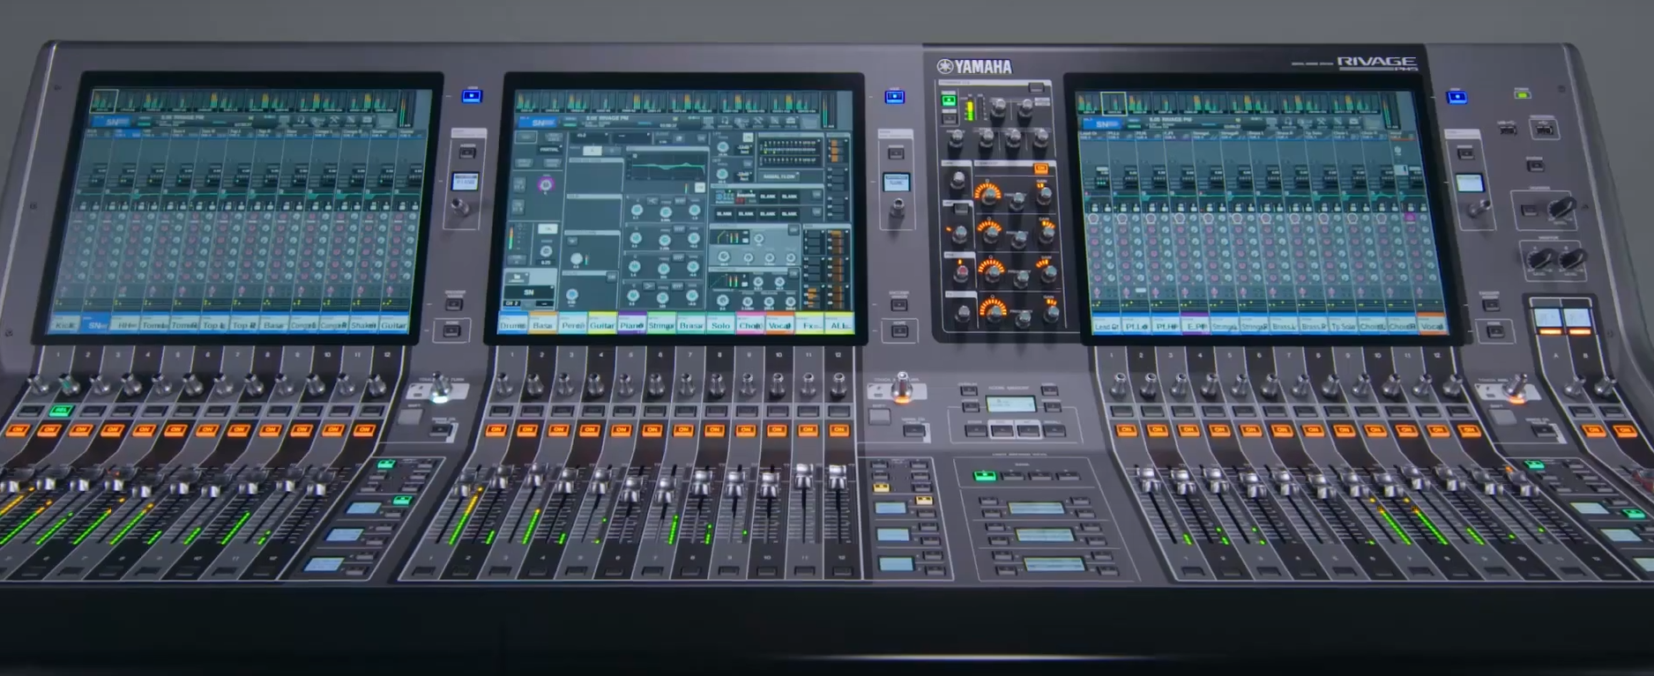Tap the blue lit key beside the right touchscreen
The height and width of the screenshot is (676, 1654).
point(1457,96)
